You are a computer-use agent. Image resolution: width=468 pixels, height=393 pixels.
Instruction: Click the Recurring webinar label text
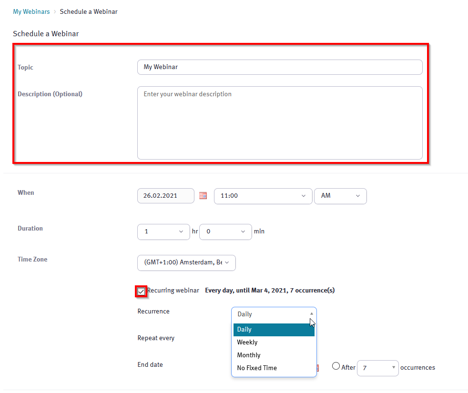(x=173, y=291)
